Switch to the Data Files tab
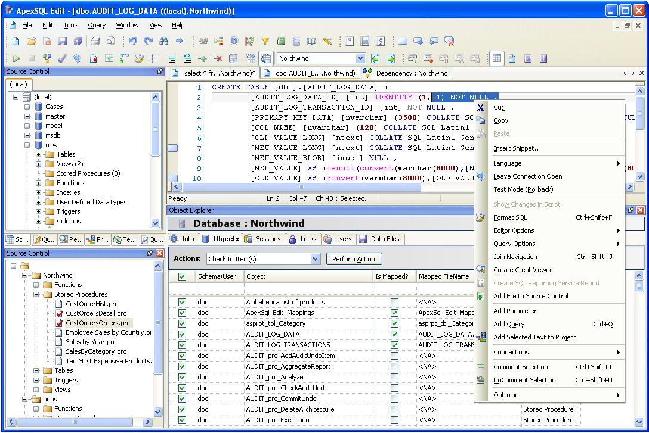 (379, 239)
